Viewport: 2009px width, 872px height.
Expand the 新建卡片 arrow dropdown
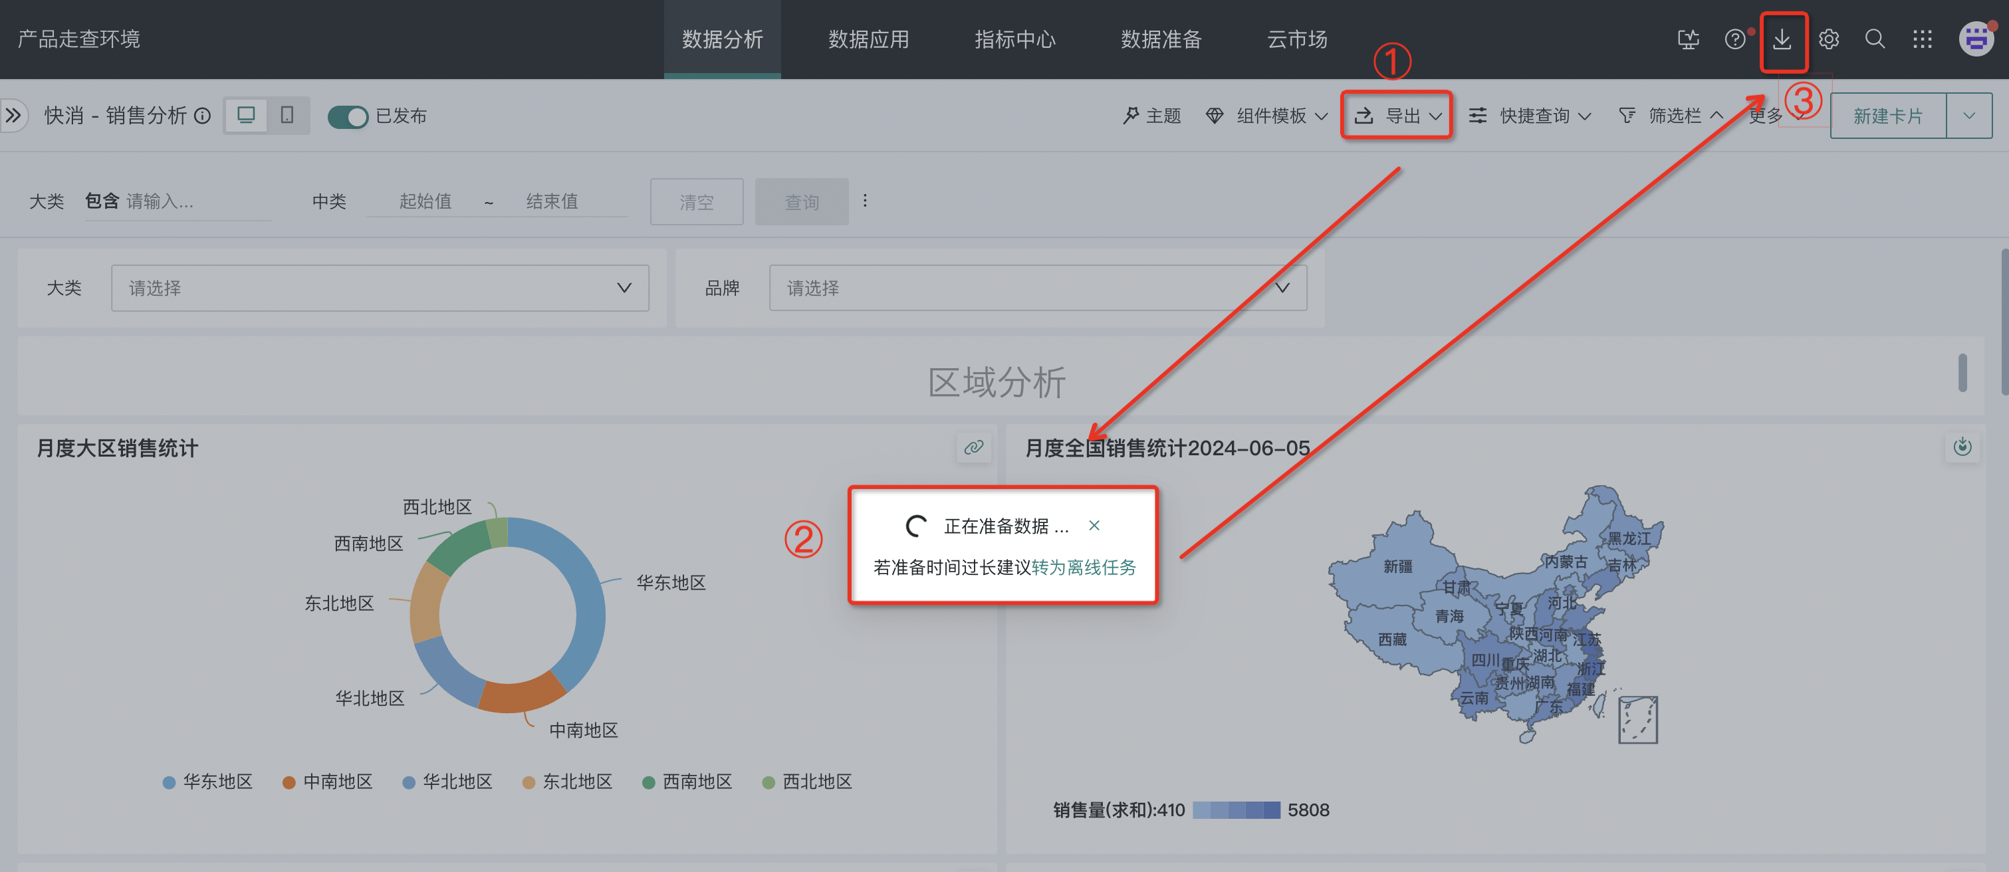[x=1968, y=116]
